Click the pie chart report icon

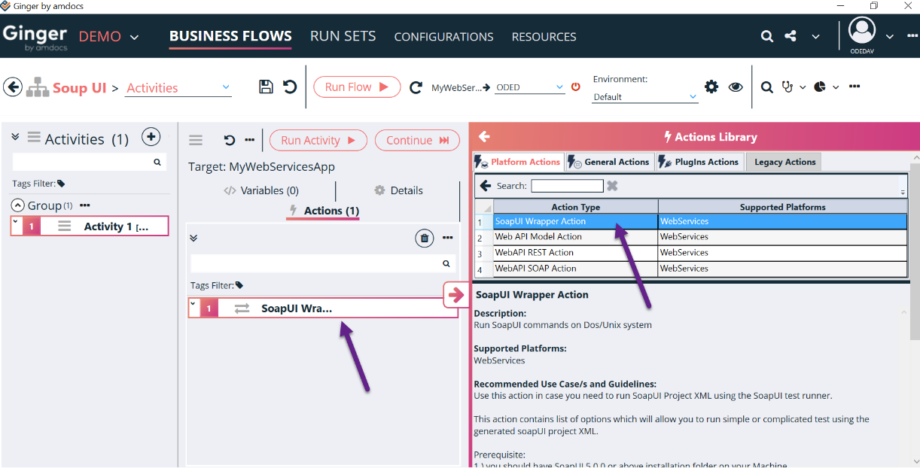tap(821, 87)
